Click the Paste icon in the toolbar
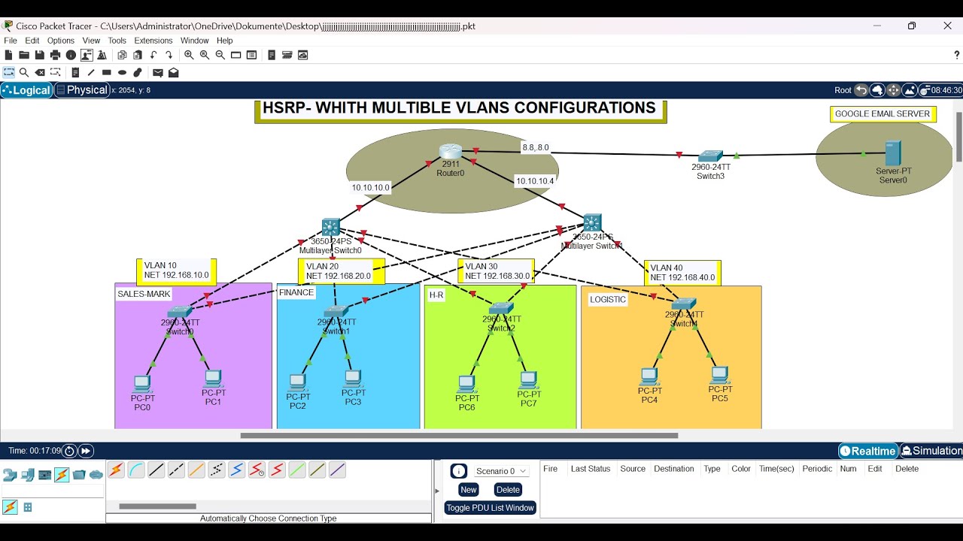Image resolution: width=963 pixels, height=541 pixels. click(138, 55)
